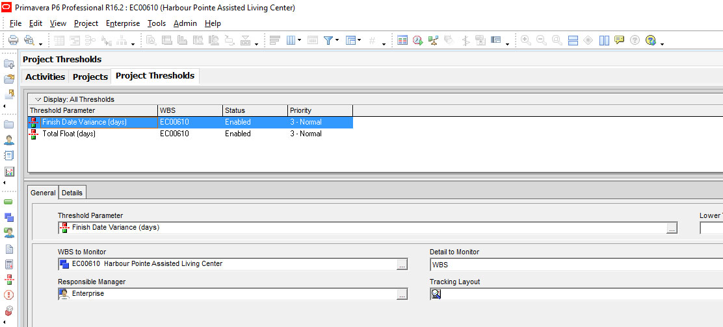The image size is (723, 327).
Task: Switch to the Activities tab
Action: (45, 77)
